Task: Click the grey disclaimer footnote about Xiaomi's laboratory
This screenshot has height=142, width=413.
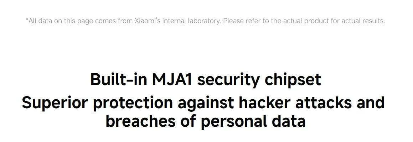Action: [205, 21]
